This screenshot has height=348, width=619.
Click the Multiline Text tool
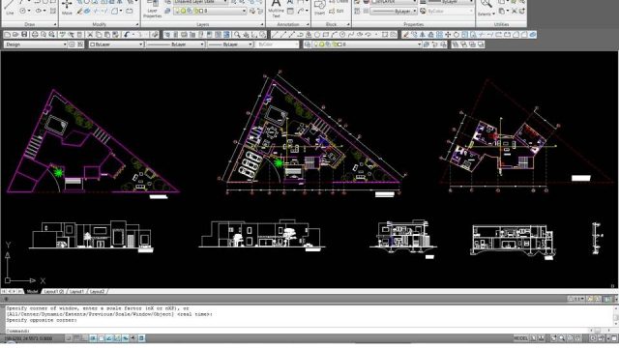point(276,9)
